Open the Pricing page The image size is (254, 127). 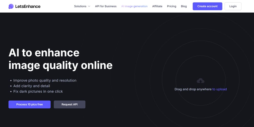click(171, 6)
